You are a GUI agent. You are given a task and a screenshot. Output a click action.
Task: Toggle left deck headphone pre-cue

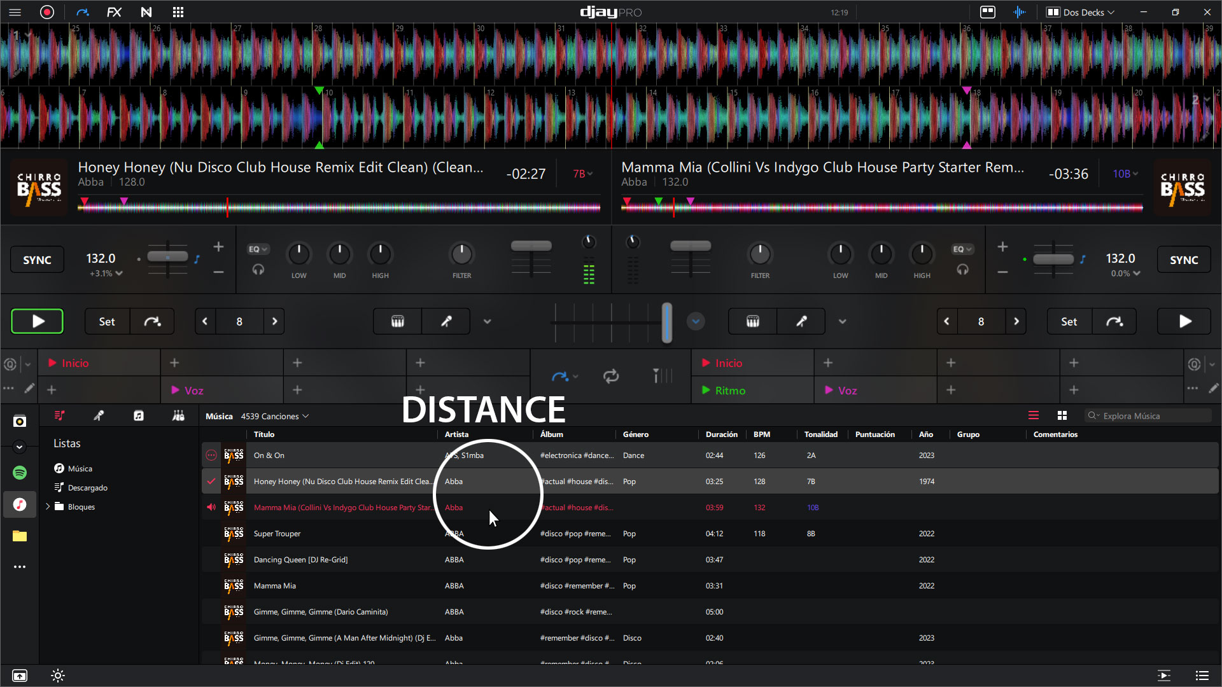[258, 270]
